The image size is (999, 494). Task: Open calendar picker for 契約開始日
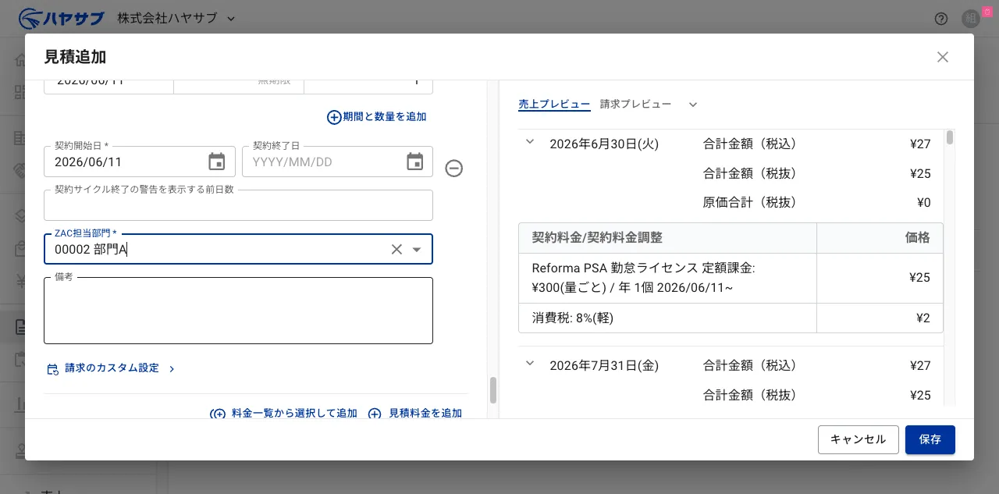[217, 162]
